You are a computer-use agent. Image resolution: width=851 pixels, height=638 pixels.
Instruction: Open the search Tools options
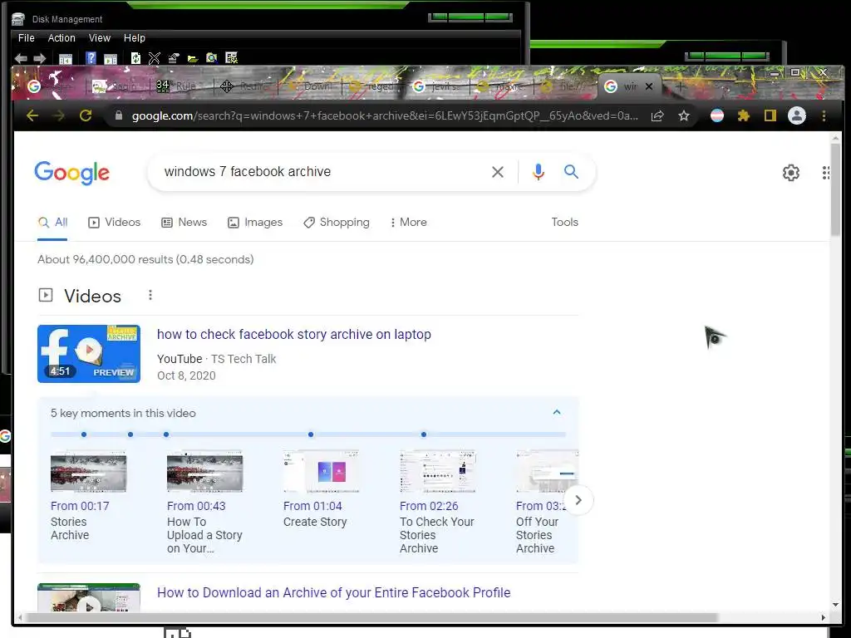tap(564, 222)
